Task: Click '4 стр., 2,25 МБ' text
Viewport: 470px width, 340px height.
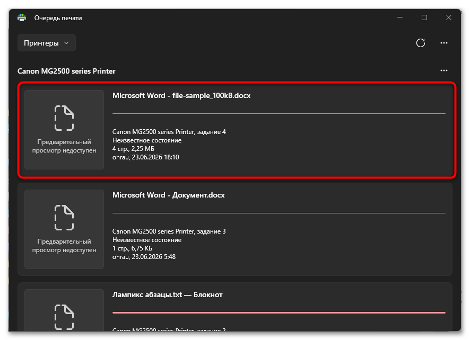Action: [x=133, y=149]
